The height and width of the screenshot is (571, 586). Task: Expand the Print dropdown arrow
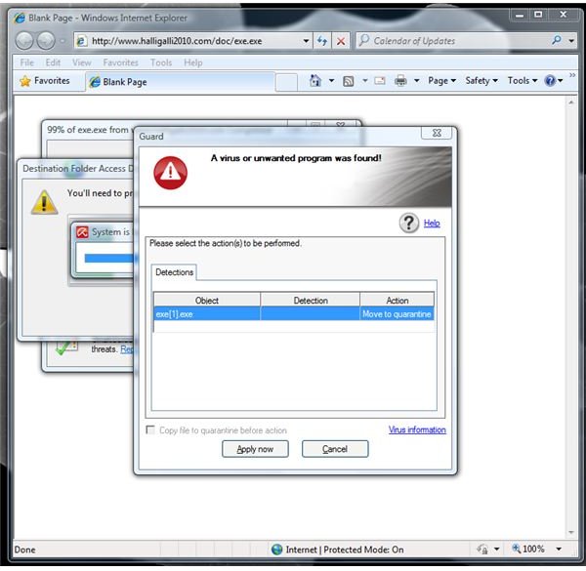[x=416, y=81]
